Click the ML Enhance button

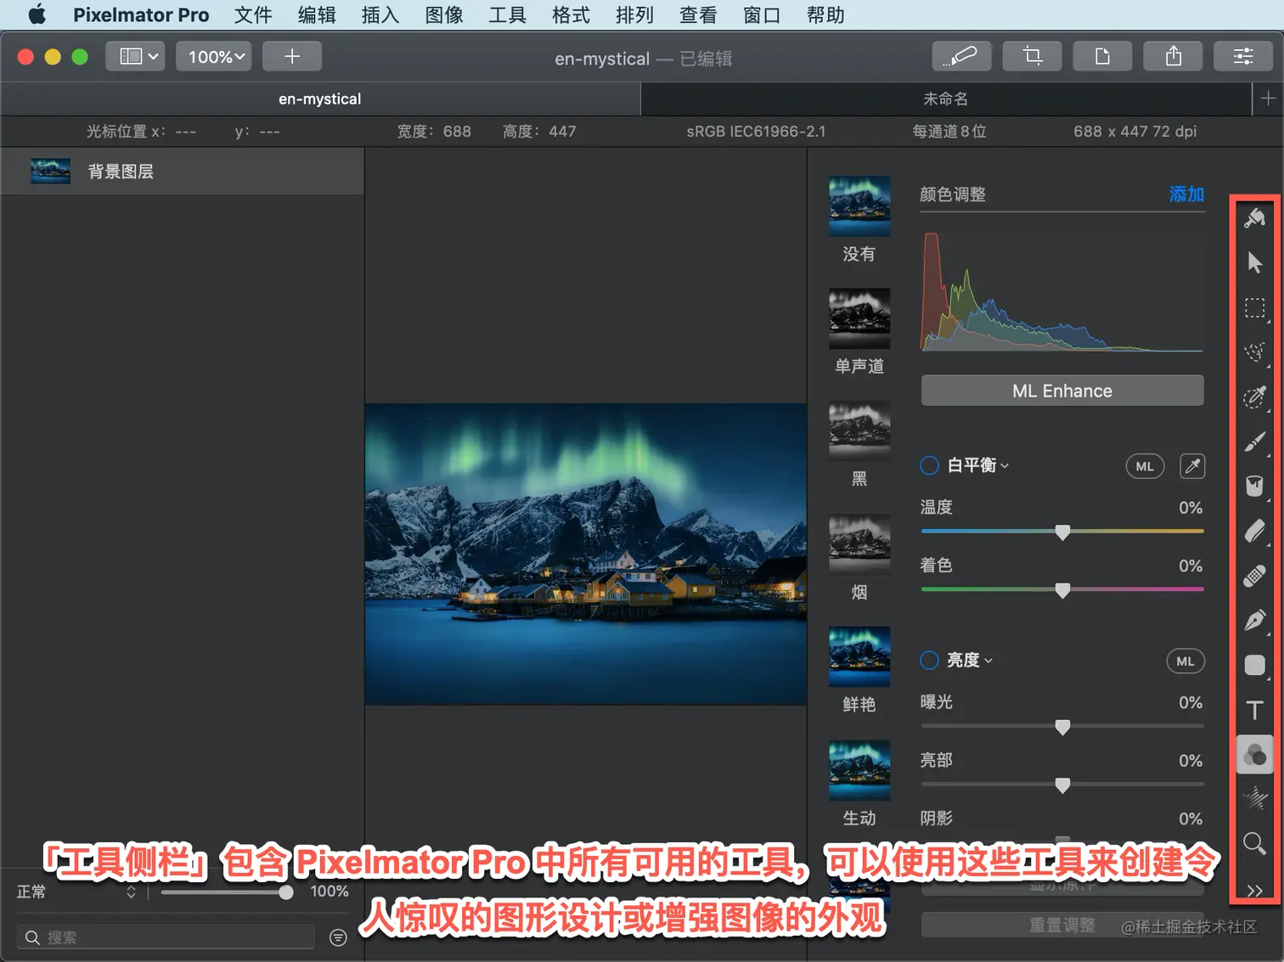point(1062,391)
